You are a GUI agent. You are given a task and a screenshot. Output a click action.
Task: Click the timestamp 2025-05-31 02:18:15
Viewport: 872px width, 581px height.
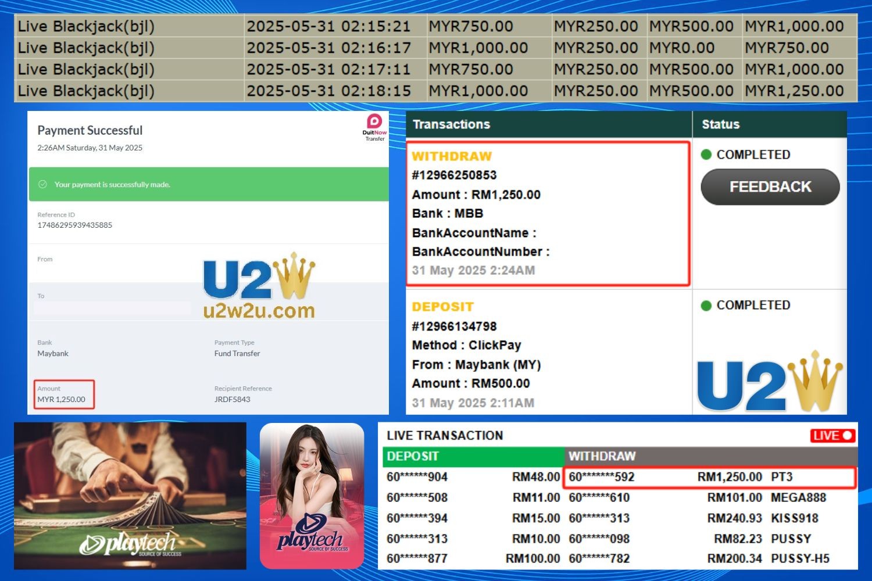point(328,91)
